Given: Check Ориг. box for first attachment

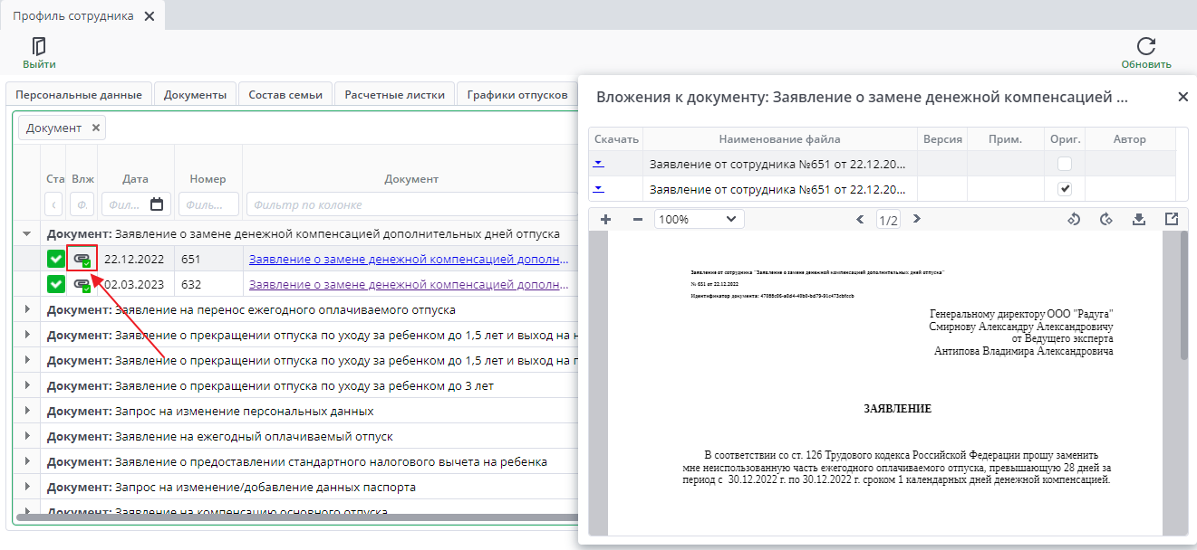Looking at the screenshot, I should click(1065, 164).
